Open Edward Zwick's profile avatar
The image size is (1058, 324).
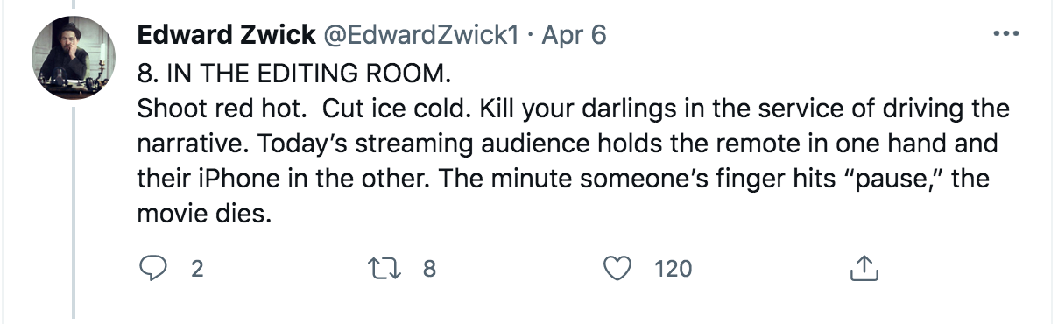point(74,58)
